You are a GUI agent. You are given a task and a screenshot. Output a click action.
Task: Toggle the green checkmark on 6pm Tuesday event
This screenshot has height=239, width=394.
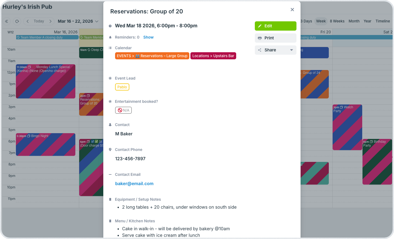point(96,142)
